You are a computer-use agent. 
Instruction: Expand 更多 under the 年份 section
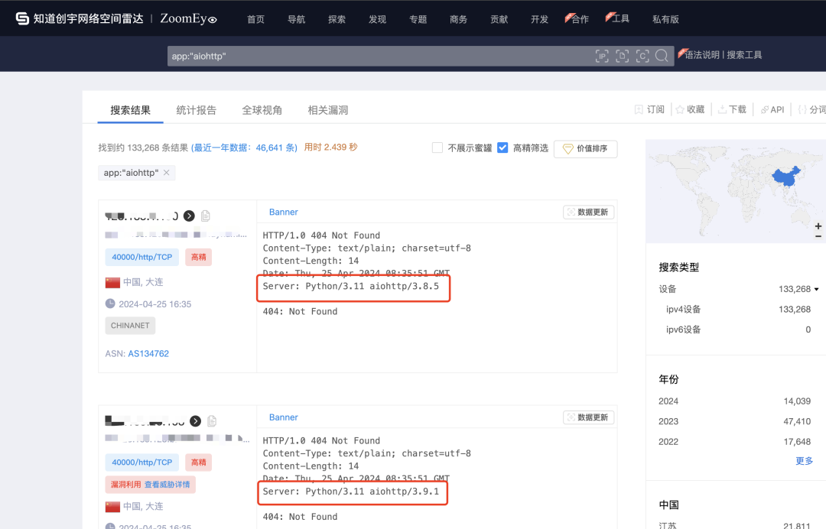(805, 460)
